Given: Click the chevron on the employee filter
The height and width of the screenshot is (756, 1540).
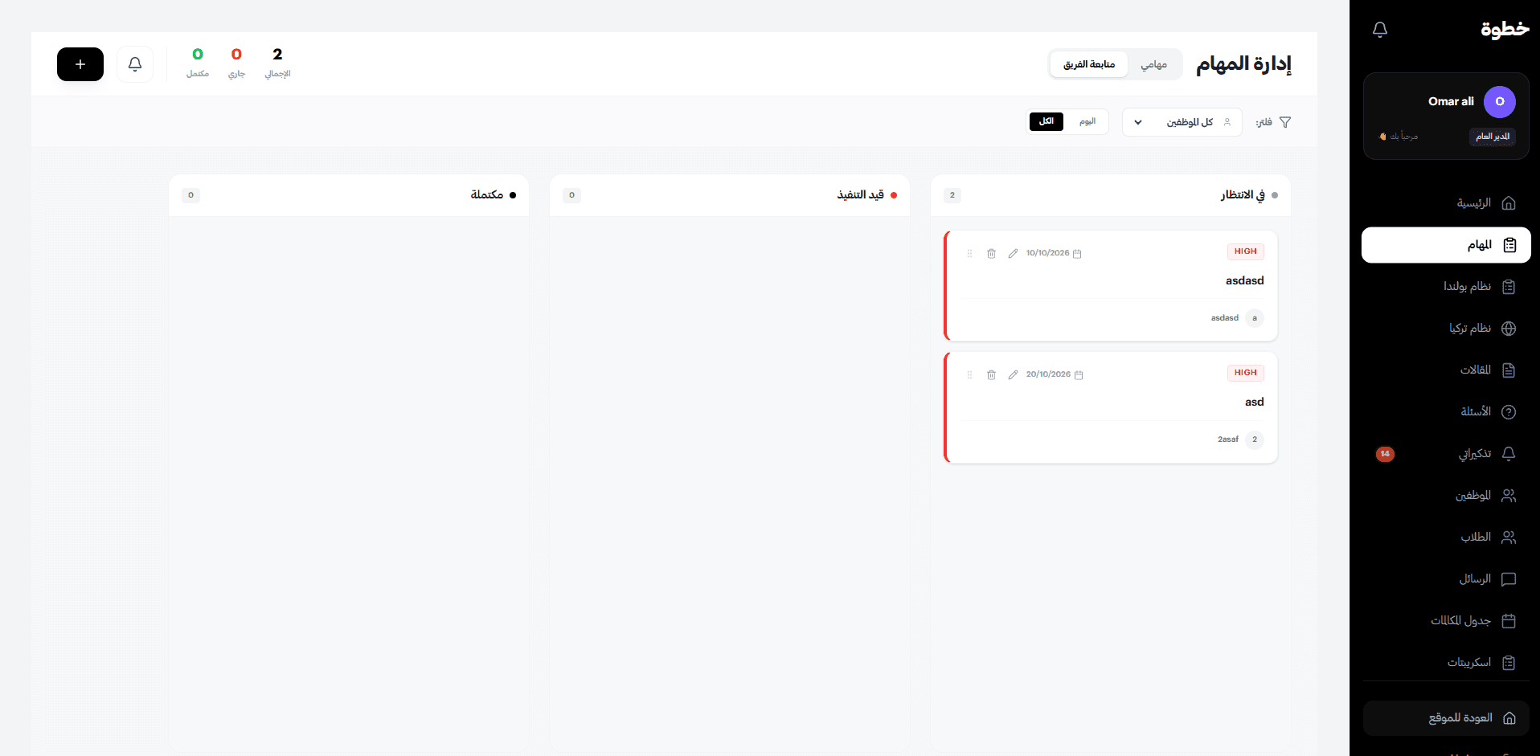Looking at the screenshot, I should click(1138, 122).
